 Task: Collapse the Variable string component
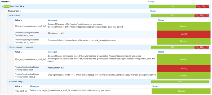[x=9, y=82]
